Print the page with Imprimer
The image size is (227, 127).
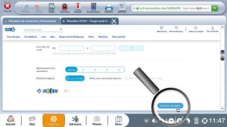click(x=109, y=8)
